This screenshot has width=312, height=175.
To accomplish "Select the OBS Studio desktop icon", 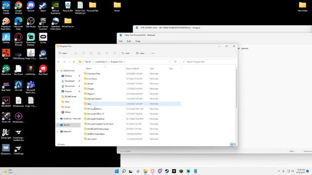I will coord(31,22).
